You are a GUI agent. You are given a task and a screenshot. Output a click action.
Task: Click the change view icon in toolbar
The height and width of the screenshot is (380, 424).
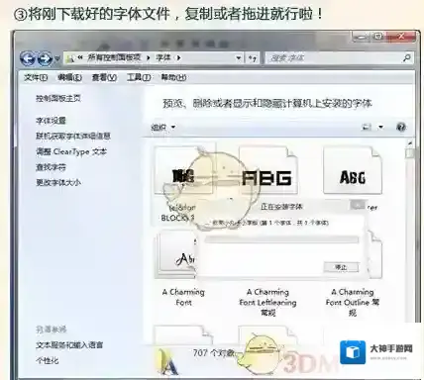(x=367, y=127)
